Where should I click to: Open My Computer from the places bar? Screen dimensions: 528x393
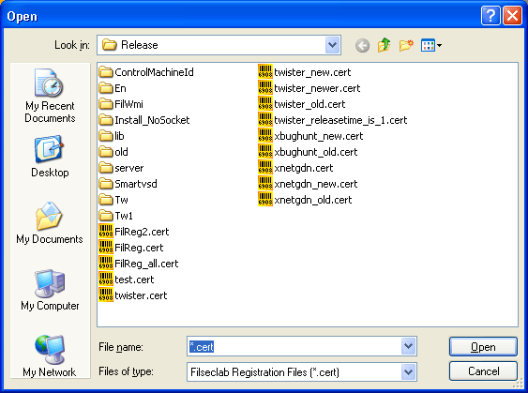(x=50, y=290)
